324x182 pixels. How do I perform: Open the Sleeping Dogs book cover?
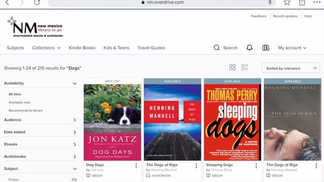click(x=232, y=122)
